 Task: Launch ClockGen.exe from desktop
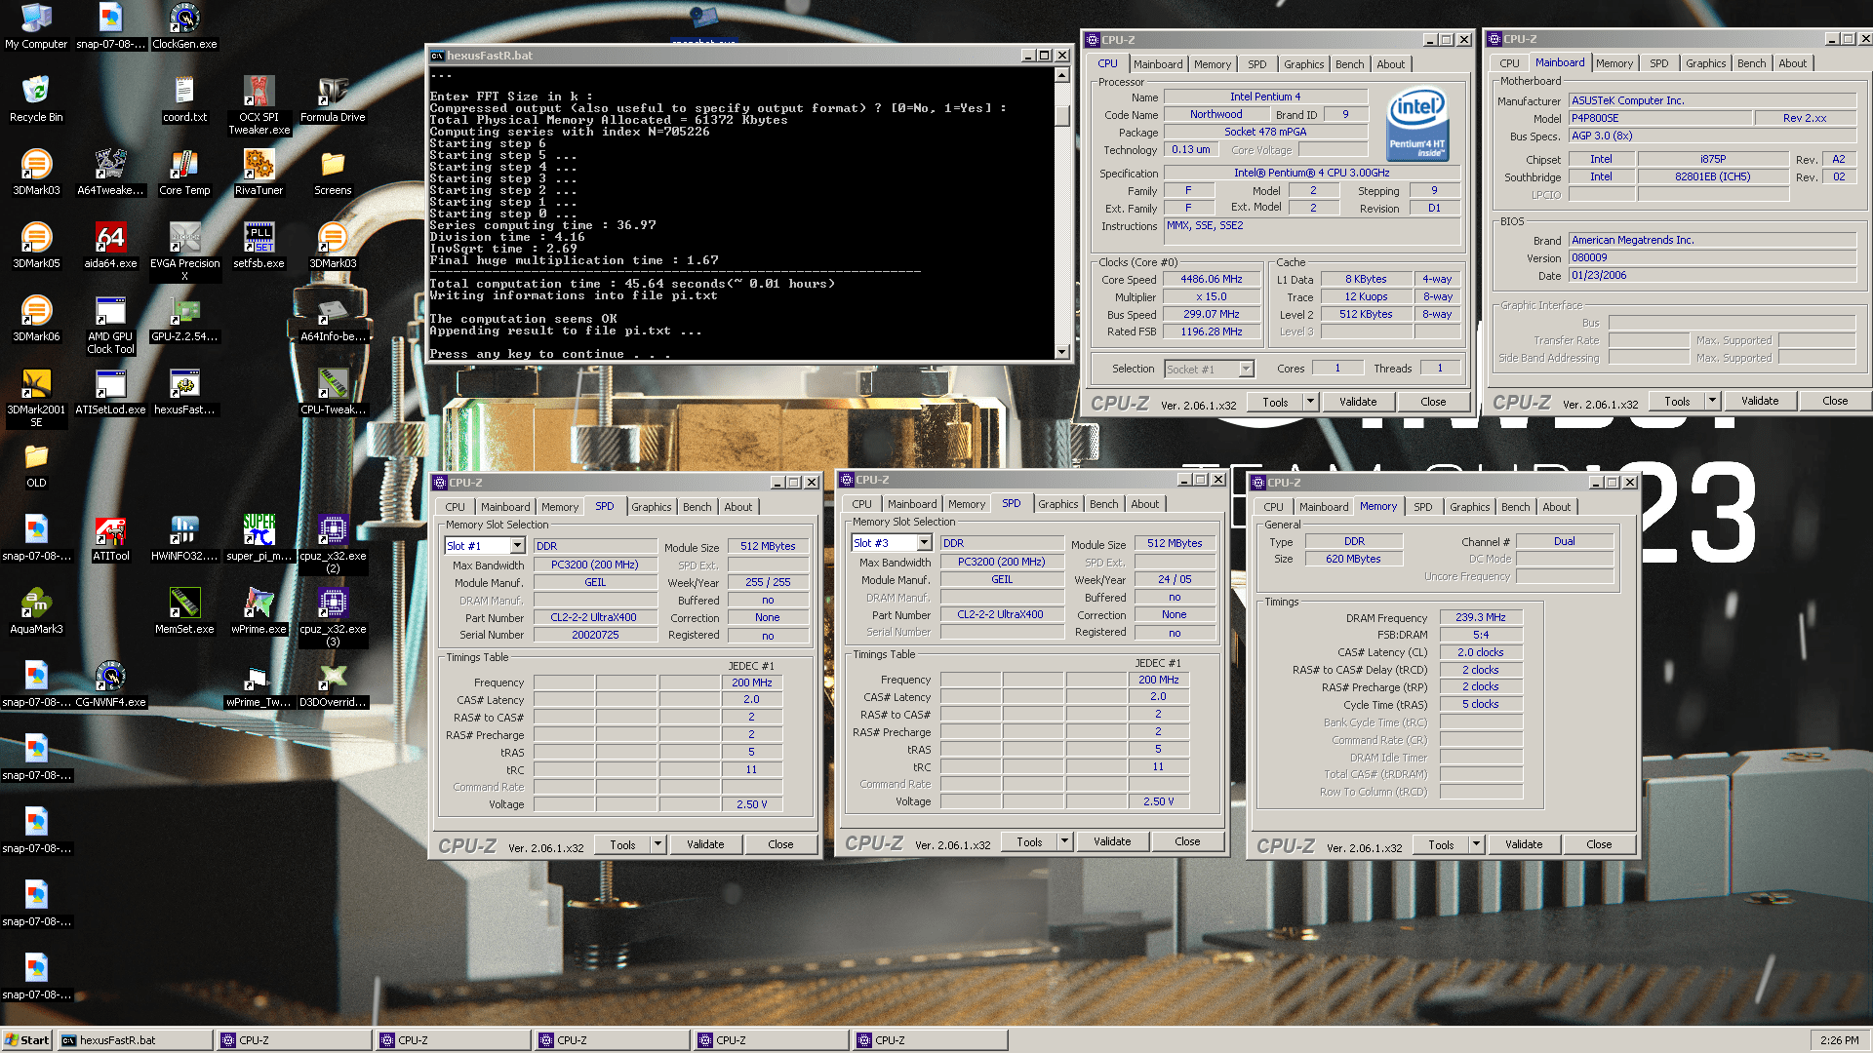184,25
